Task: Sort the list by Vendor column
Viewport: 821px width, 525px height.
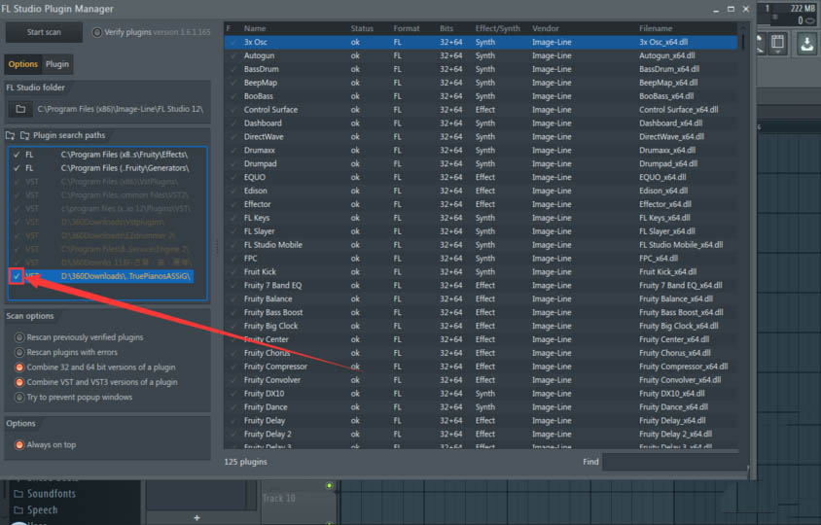Action: click(x=545, y=29)
